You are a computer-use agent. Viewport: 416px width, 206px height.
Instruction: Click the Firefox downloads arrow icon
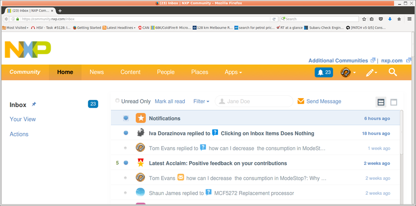coord(390,19)
